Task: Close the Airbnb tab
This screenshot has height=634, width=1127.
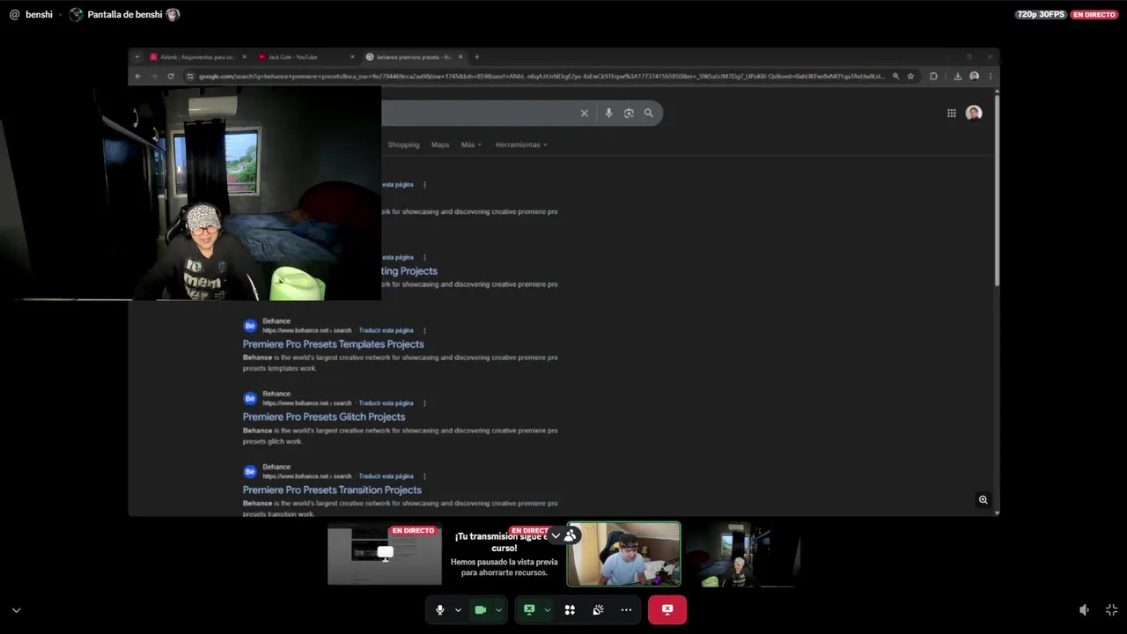Action: [244, 56]
